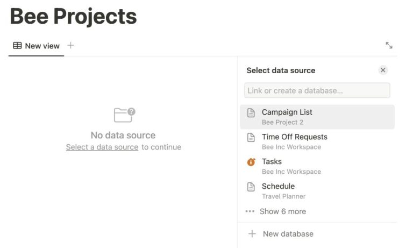
Task: Click the Campaign List page icon
Action: click(x=251, y=113)
